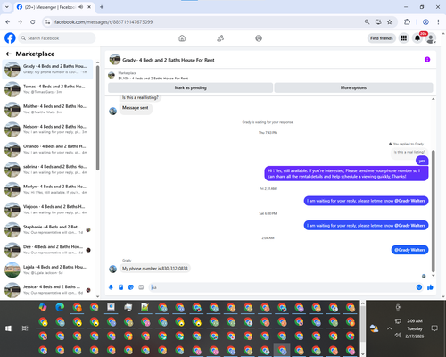Open the Tomas conversation
This screenshot has width=446, height=357.
coord(47,89)
